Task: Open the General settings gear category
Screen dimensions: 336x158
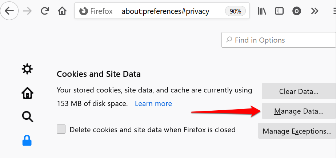Action: [27, 69]
